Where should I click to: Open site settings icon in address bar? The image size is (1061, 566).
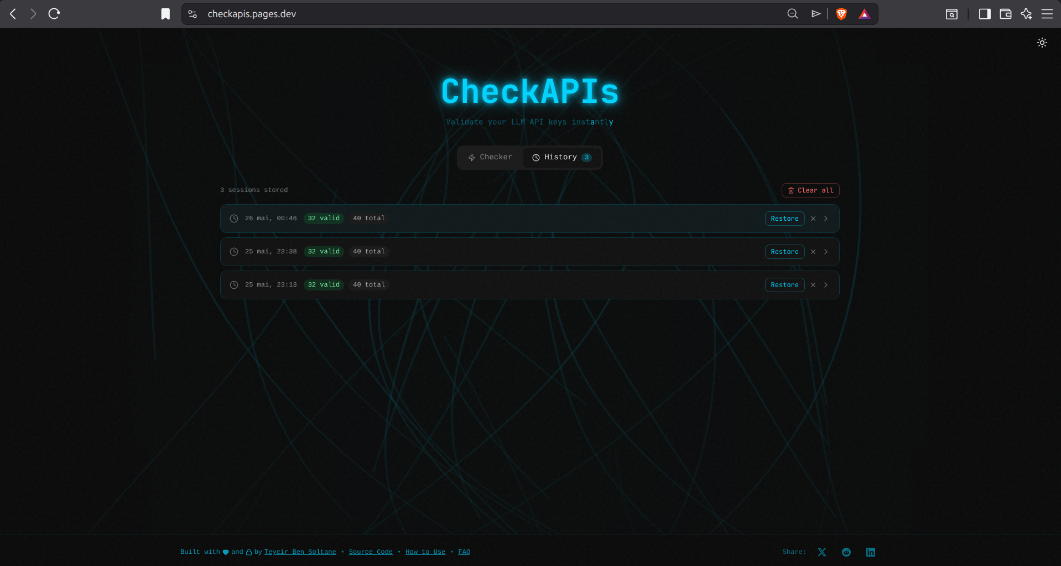pos(193,14)
